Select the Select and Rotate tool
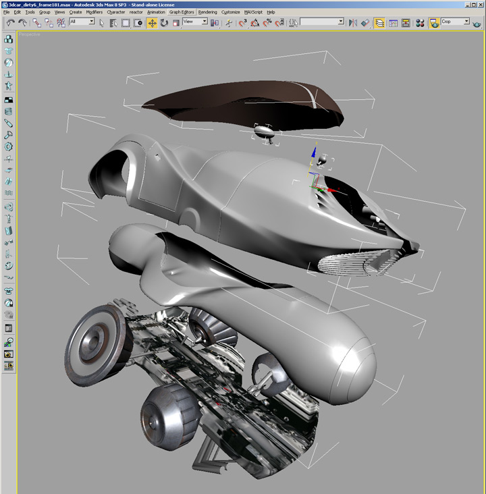Image resolution: width=486 pixels, height=494 pixels. [164, 22]
